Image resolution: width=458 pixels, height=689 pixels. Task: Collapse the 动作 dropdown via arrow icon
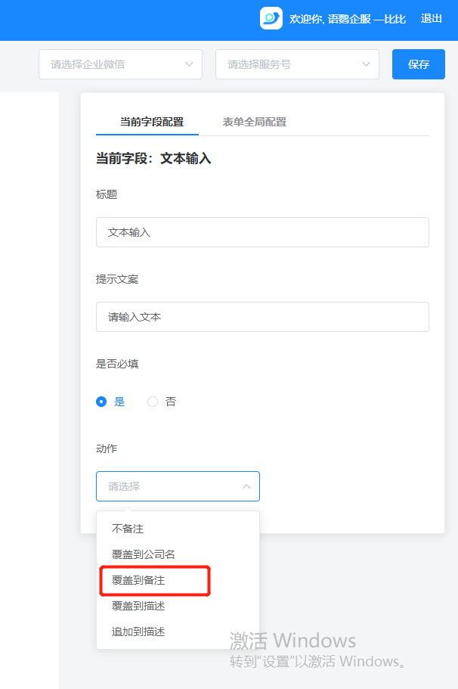pyautogui.click(x=246, y=486)
